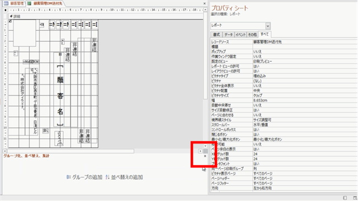Click the empty 標題 property field

pos(305,47)
